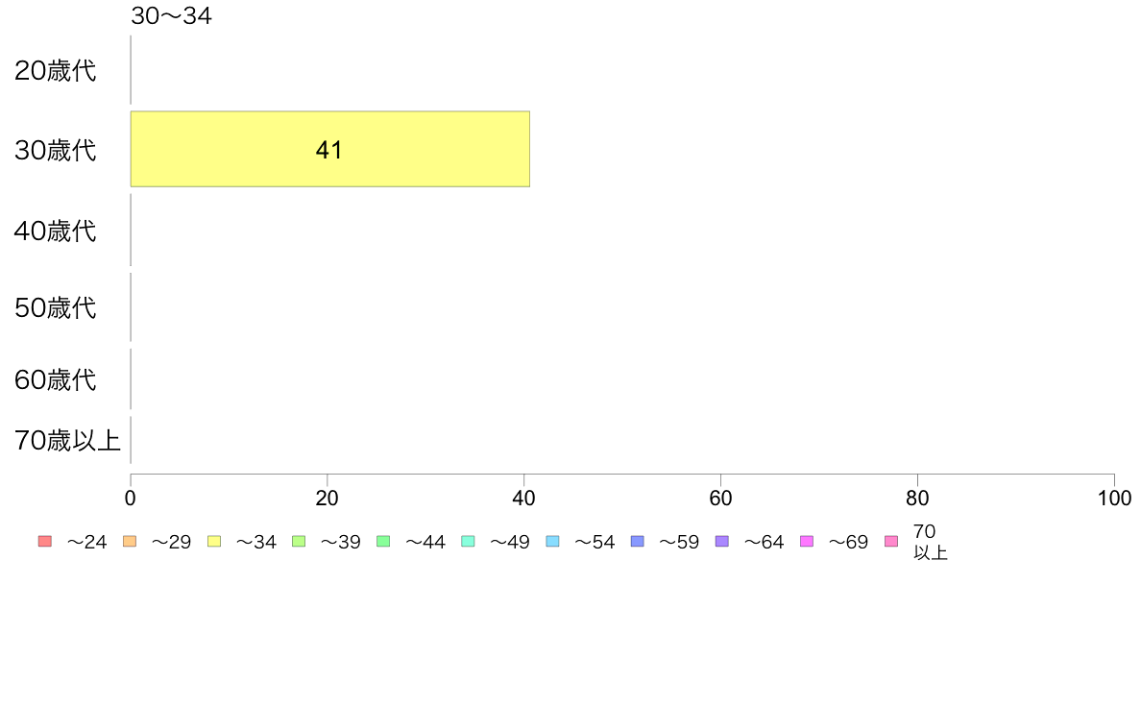Click the 30歳代 axis label
Viewport: 1141px width, 707px height.
pos(56,150)
